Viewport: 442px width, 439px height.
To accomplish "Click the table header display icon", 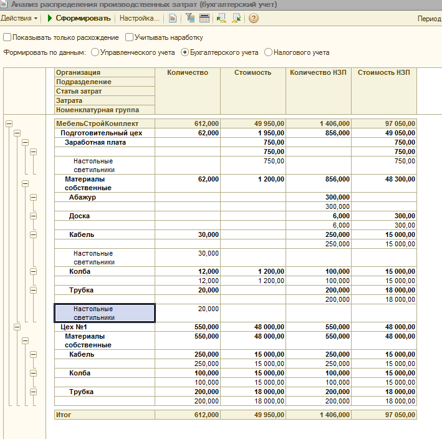I will click(x=204, y=18).
